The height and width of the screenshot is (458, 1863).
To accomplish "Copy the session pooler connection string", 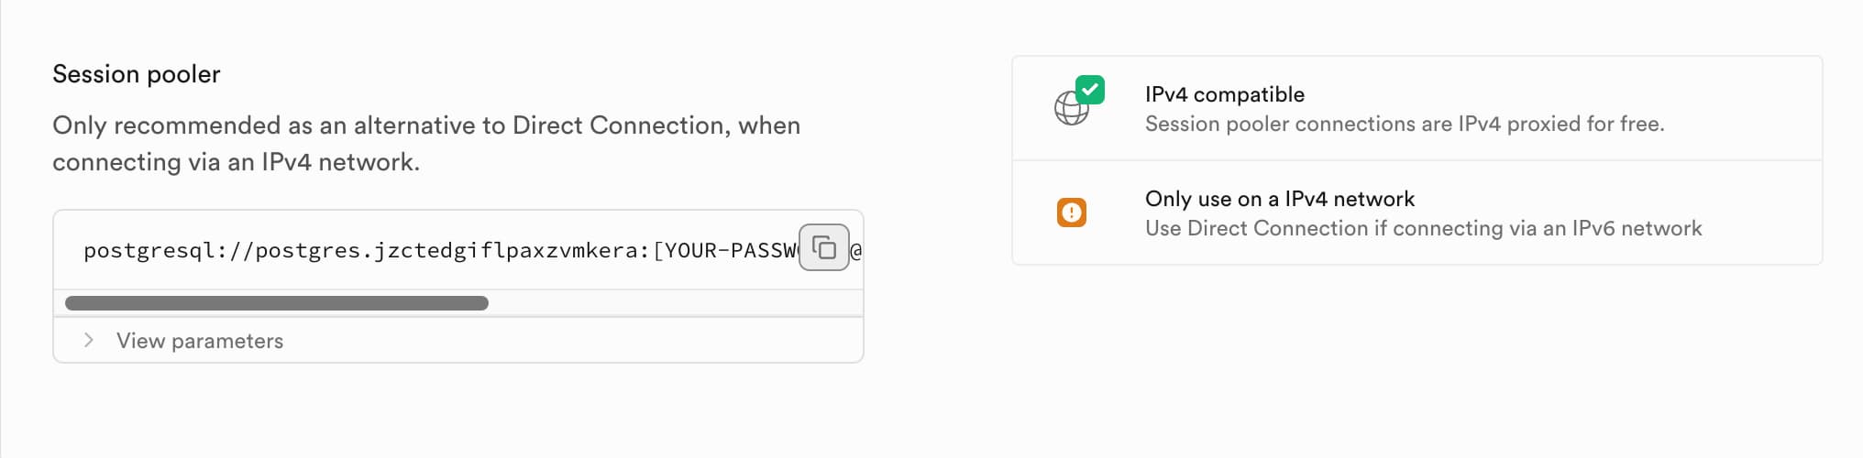I will click(823, 247).
